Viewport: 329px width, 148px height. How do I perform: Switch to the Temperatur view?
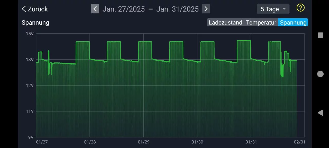click(x=261, y=22)
